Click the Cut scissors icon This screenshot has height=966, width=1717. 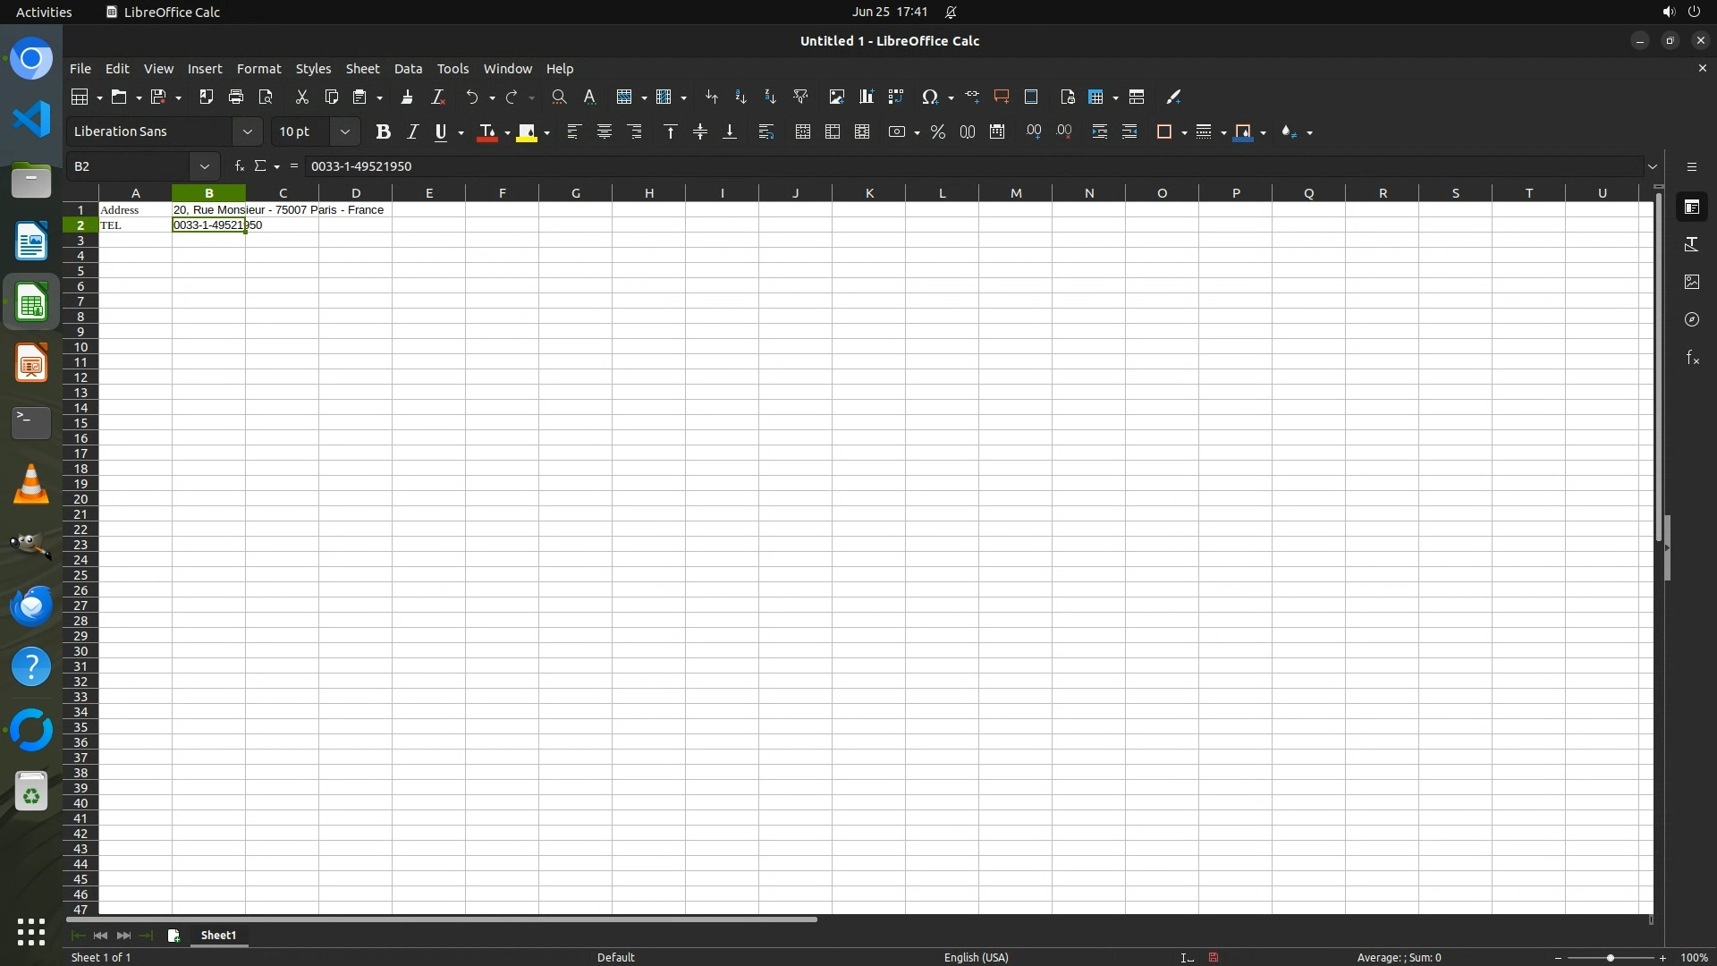[301, 97]
